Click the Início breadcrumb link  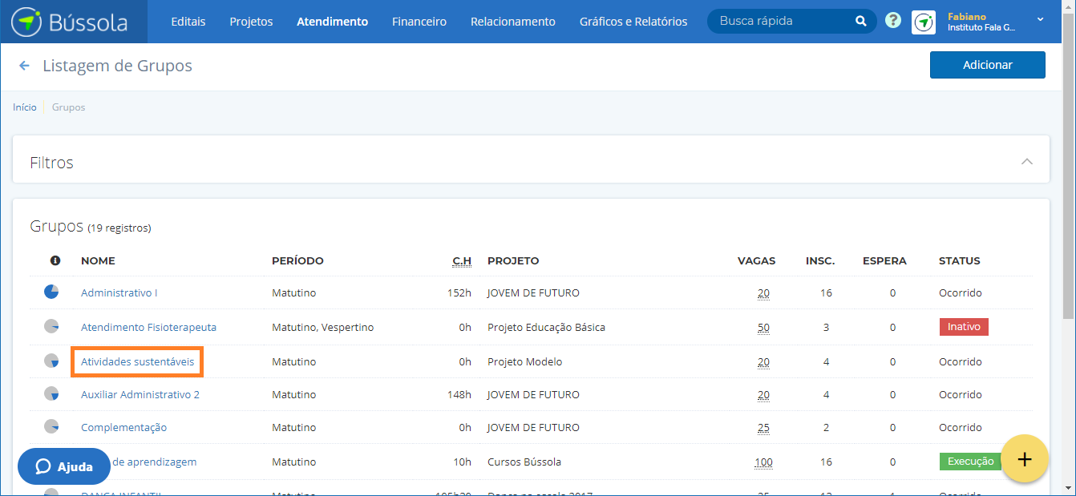pos(24,107)
